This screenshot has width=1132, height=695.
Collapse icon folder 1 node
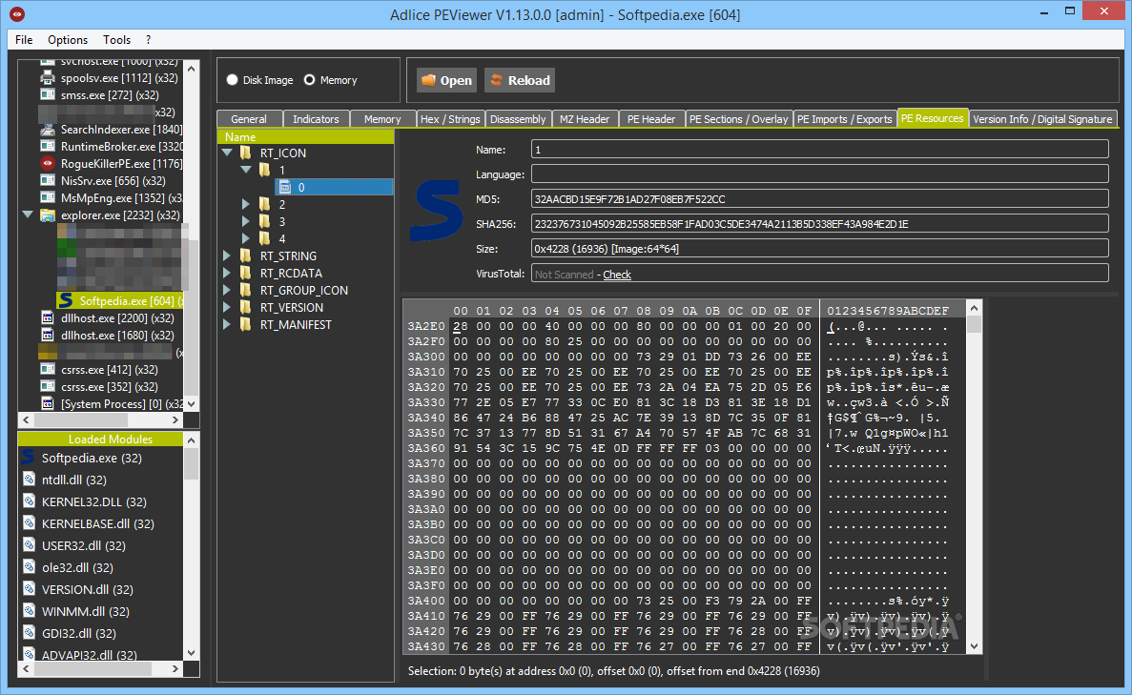246,170
